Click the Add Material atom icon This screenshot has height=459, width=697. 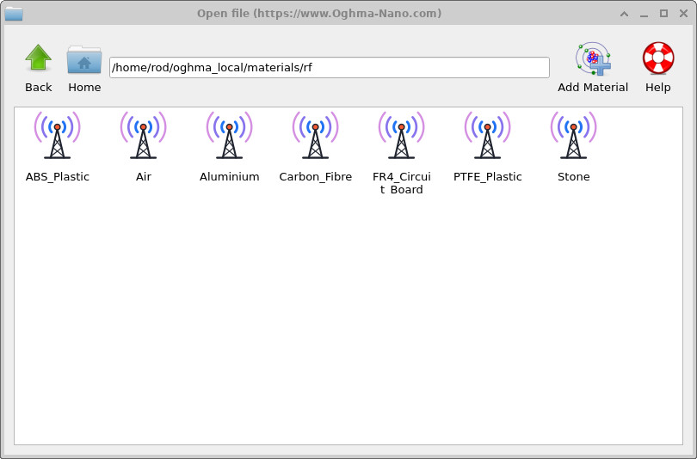593,58
